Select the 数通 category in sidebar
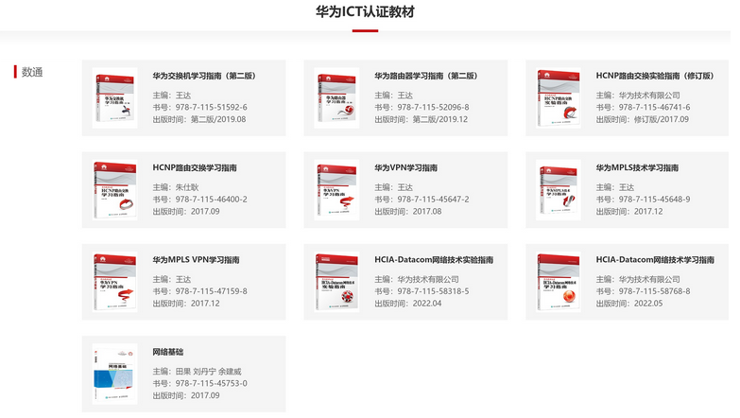 (33, 72)
